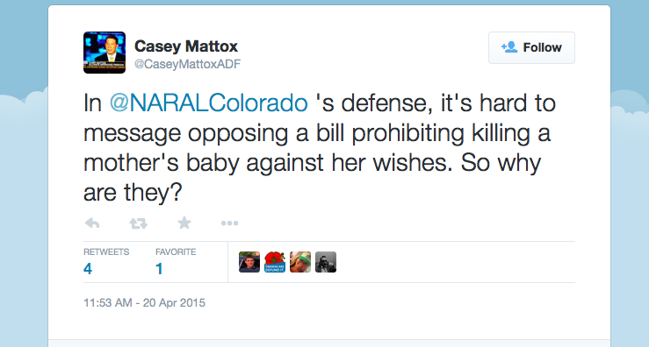Click the FAVORITE label
Image resolution: width=649 pixels, height=347 pixels.
(x=176, y=251)
